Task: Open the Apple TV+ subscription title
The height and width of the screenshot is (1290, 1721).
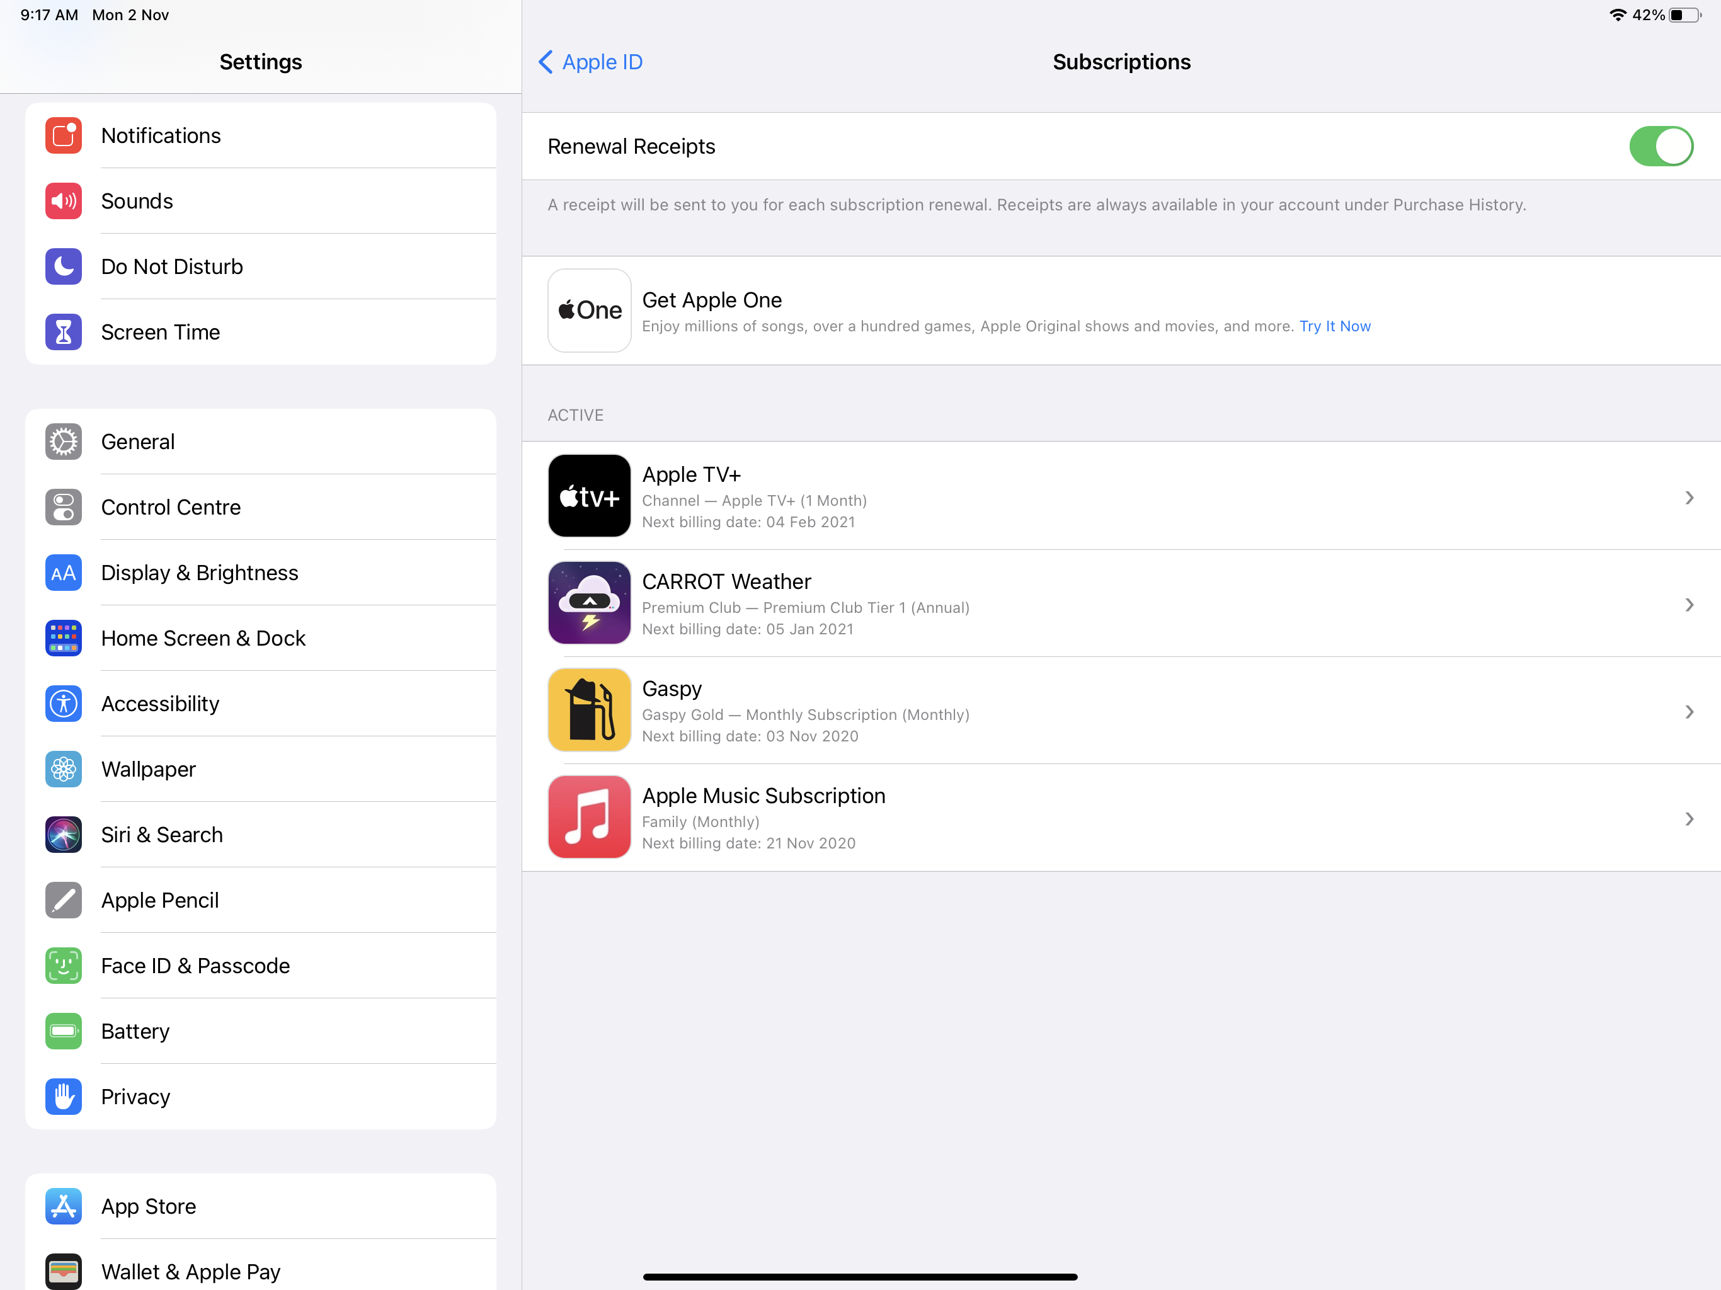Action: point(691,474)
